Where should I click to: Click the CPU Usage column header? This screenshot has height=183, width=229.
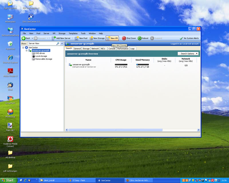click(121, 60)
